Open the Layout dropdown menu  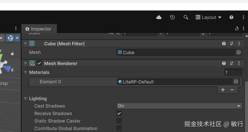209,17
